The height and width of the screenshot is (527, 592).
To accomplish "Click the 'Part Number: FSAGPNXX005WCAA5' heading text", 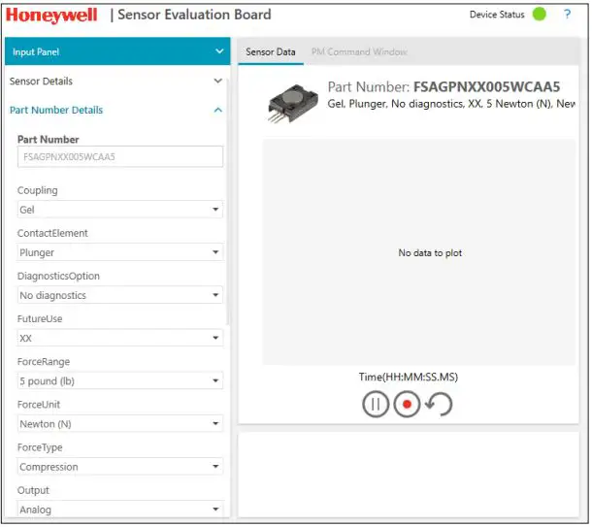I will [x=444, y=86].
